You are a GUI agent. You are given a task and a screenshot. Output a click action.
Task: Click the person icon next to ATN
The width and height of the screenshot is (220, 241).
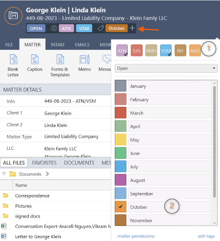point(54,28)
